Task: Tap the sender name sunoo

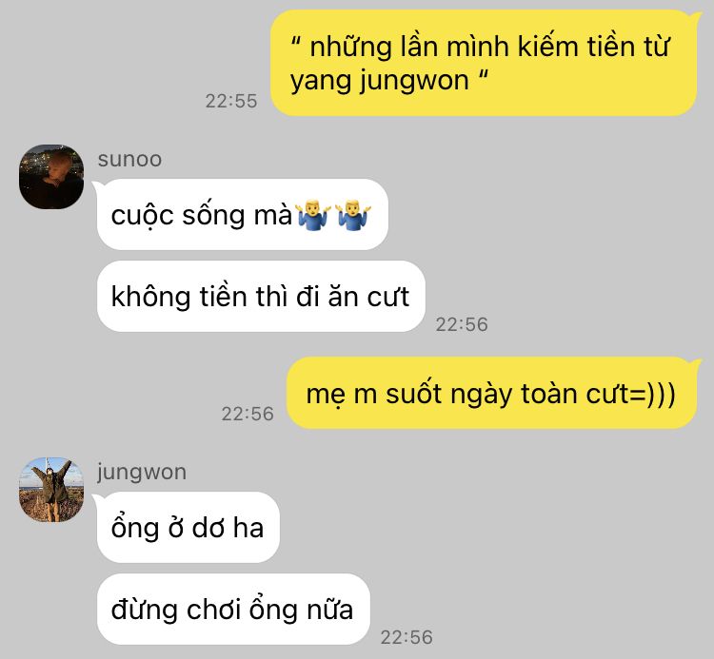Action: point(129,159)
